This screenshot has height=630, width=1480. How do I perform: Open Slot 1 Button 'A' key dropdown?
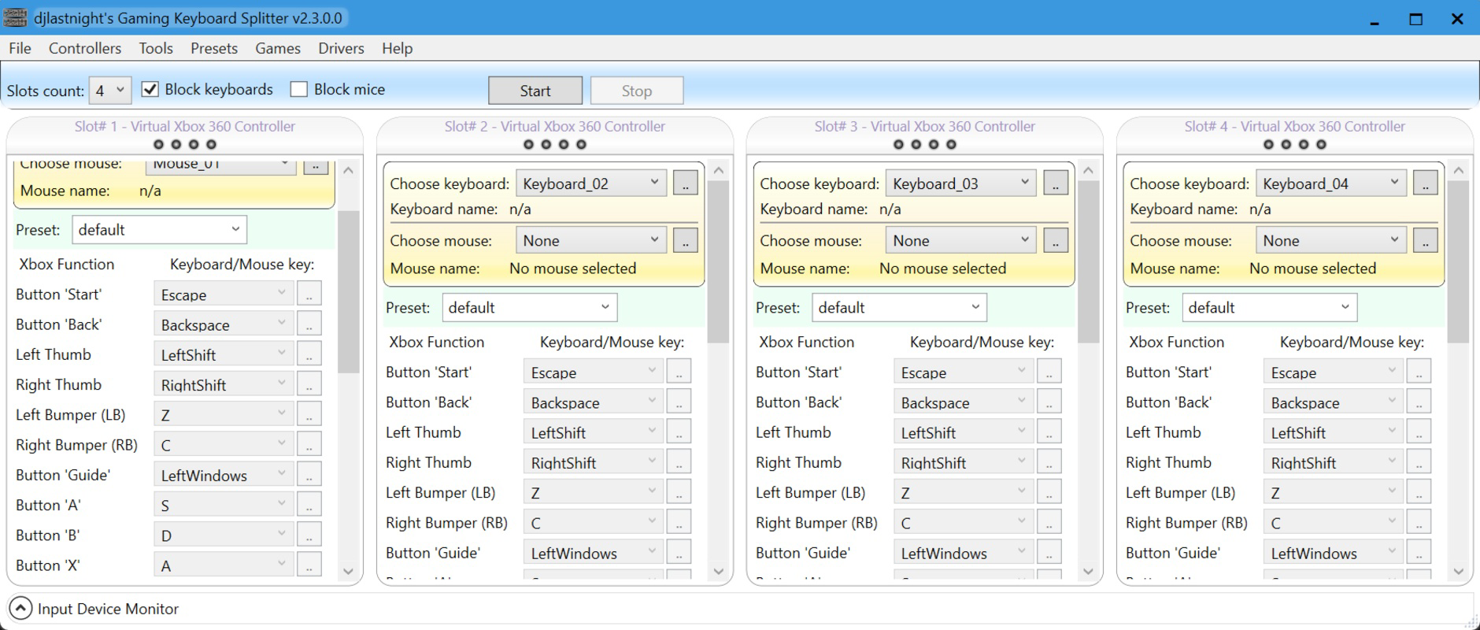224,505
